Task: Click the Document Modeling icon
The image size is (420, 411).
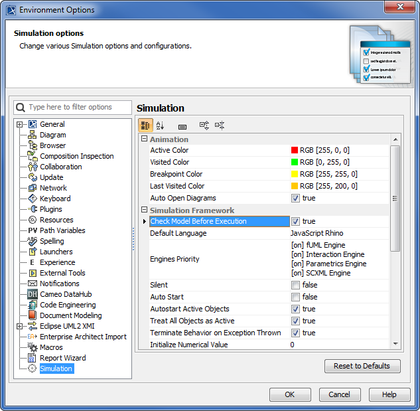Action: (x=33, y=315)
